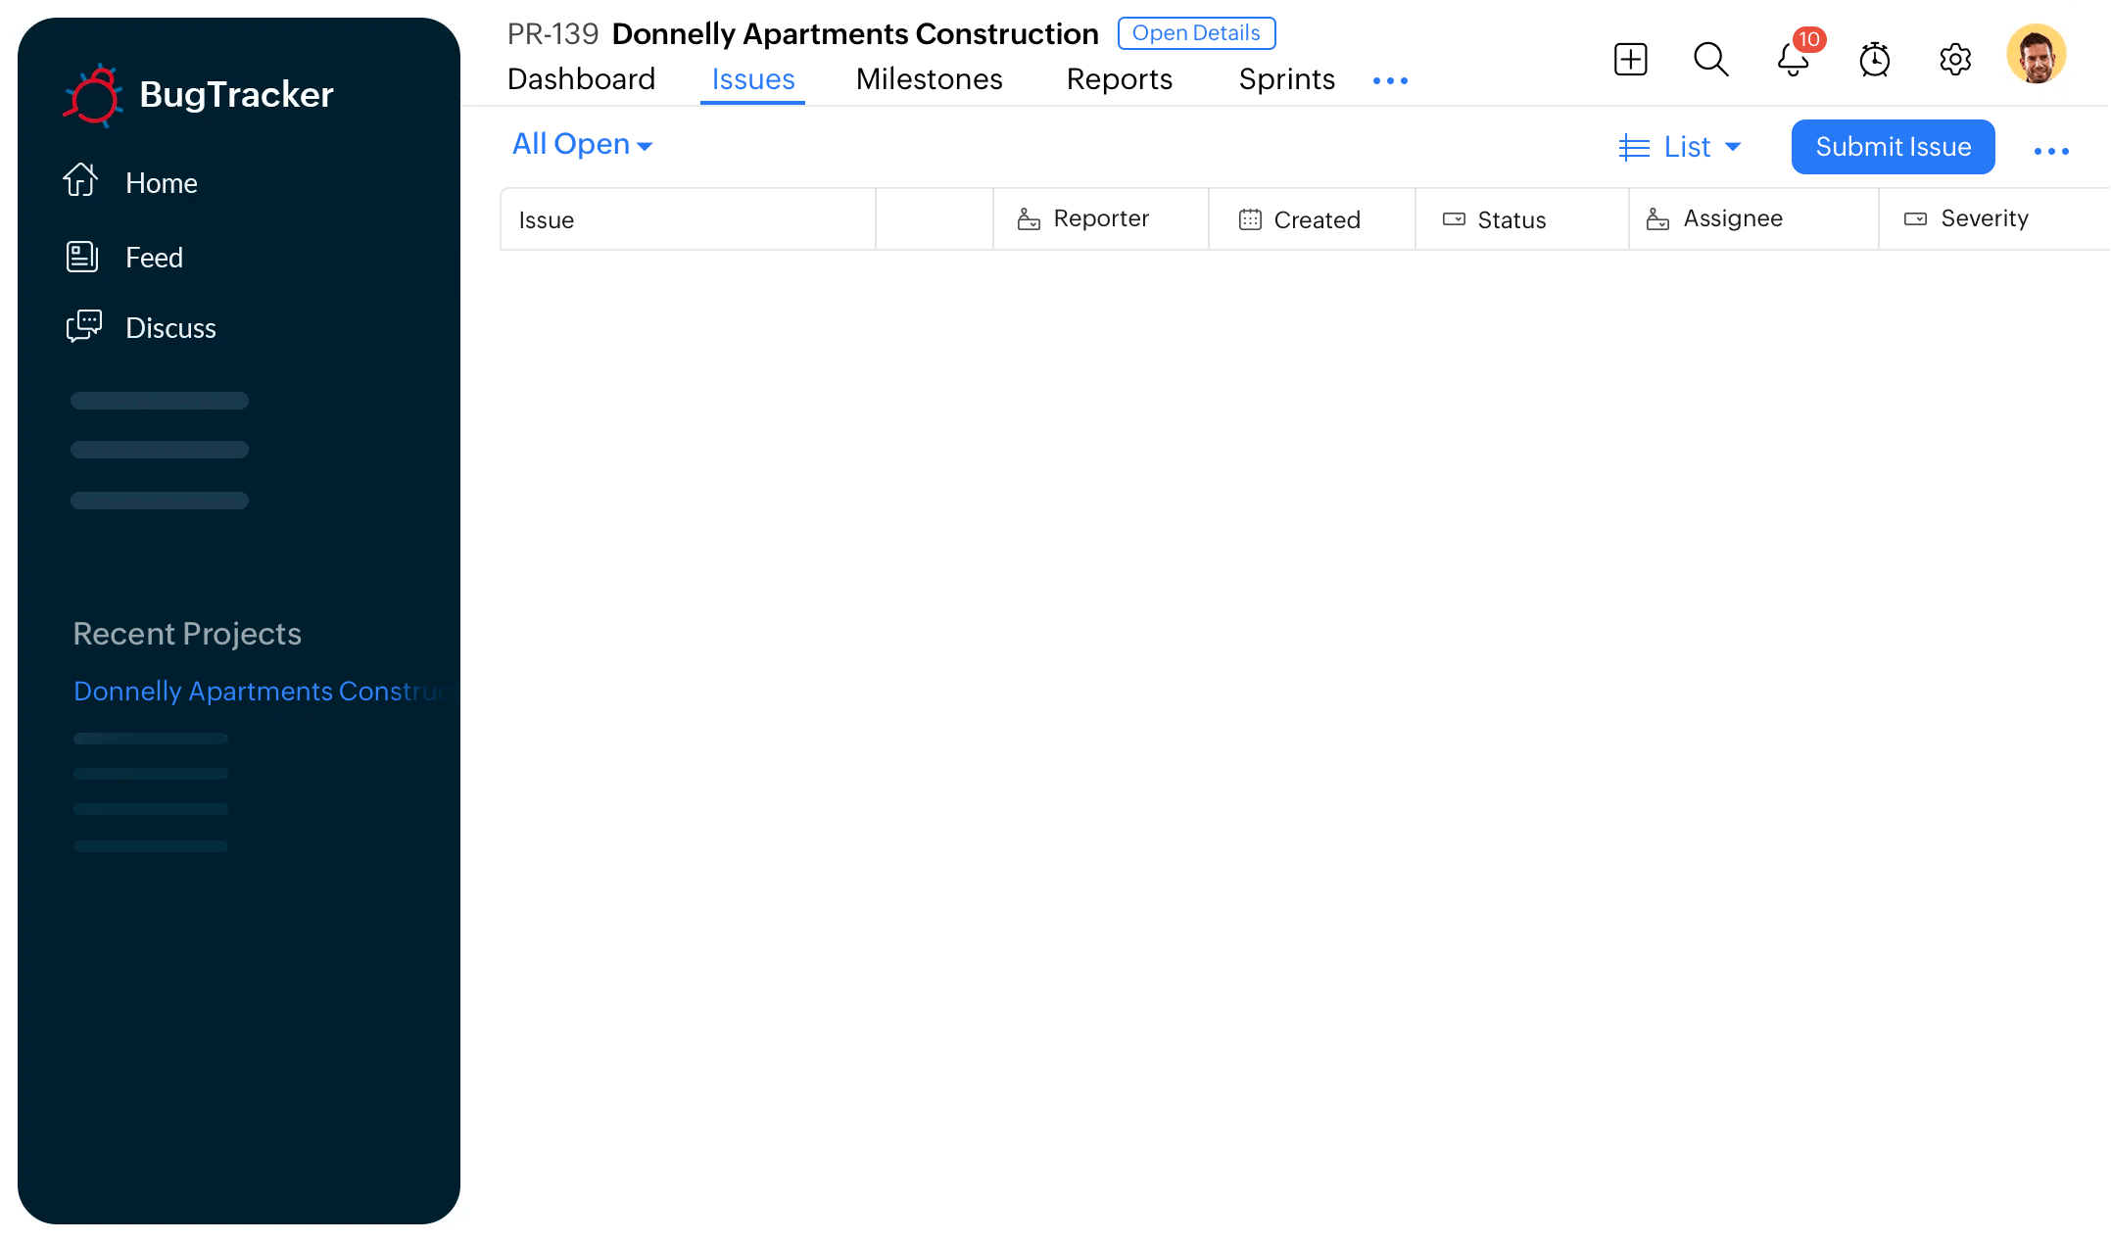Click the Reporter column icon
Viewport: 2111px width, 1242px height.
point(1029,217)
